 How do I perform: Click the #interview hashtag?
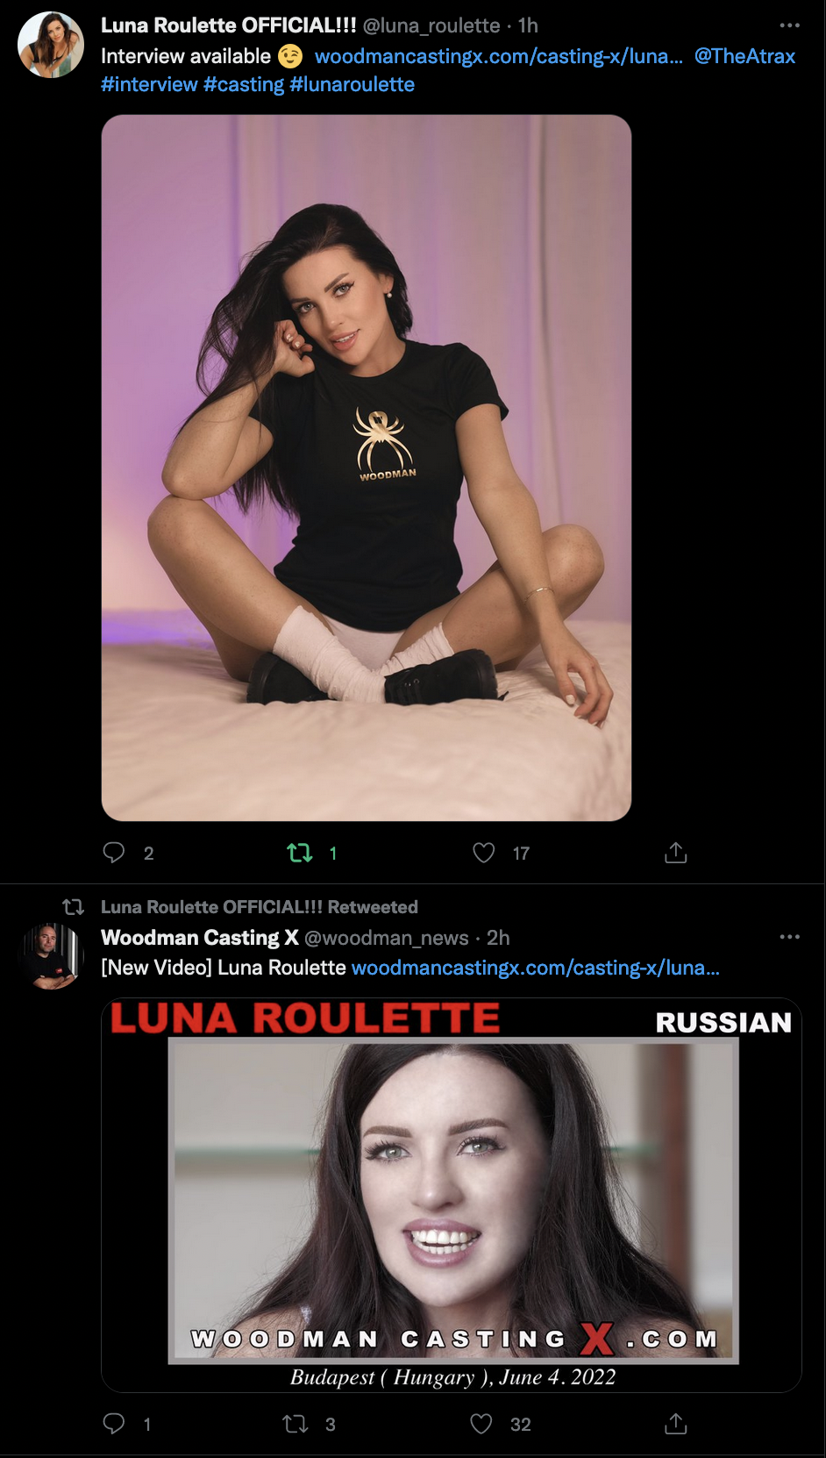pyautogui.click(x=149, y=85)
